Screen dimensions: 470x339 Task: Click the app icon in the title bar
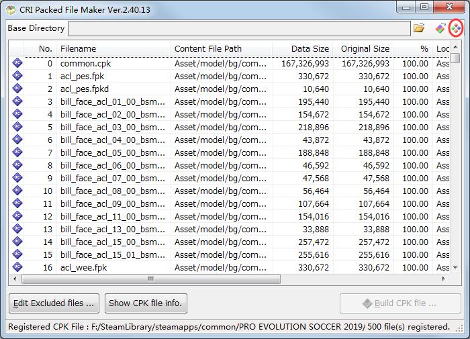coord(11,9)
